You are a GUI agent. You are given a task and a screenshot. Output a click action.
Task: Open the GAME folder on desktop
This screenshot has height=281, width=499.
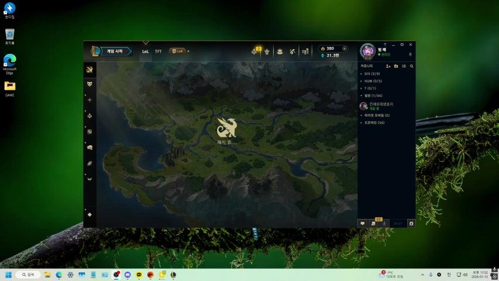pyautogui.click(x=9, y=89)
